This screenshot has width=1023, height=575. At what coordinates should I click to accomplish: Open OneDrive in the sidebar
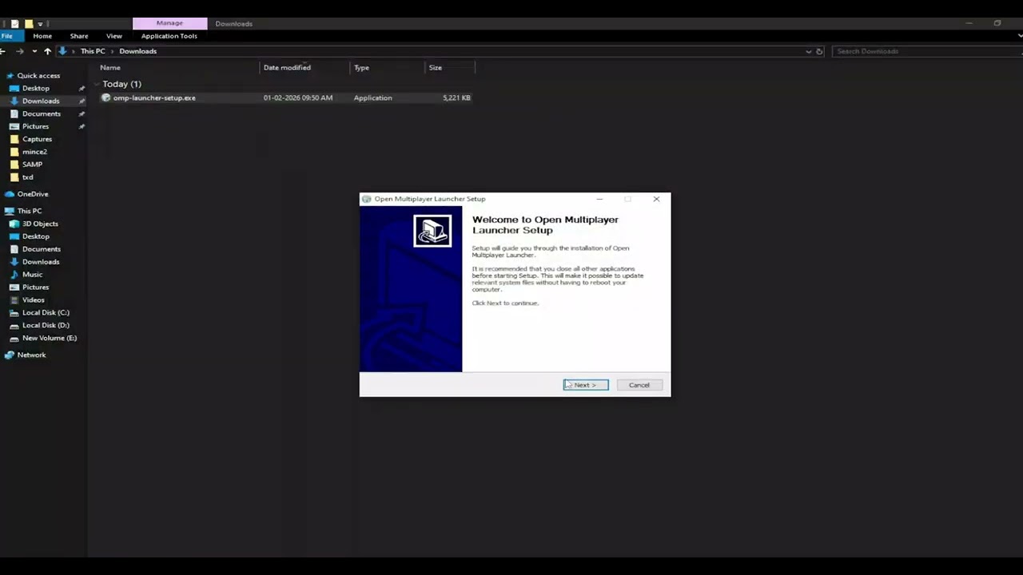pos(33,194)
